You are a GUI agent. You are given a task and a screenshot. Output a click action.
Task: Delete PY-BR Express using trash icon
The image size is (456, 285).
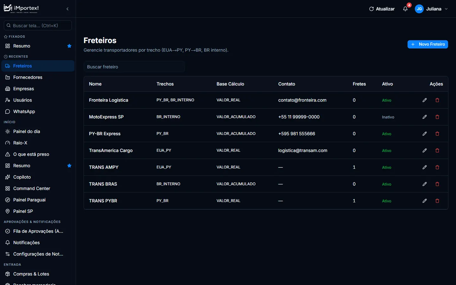point(437,134)
